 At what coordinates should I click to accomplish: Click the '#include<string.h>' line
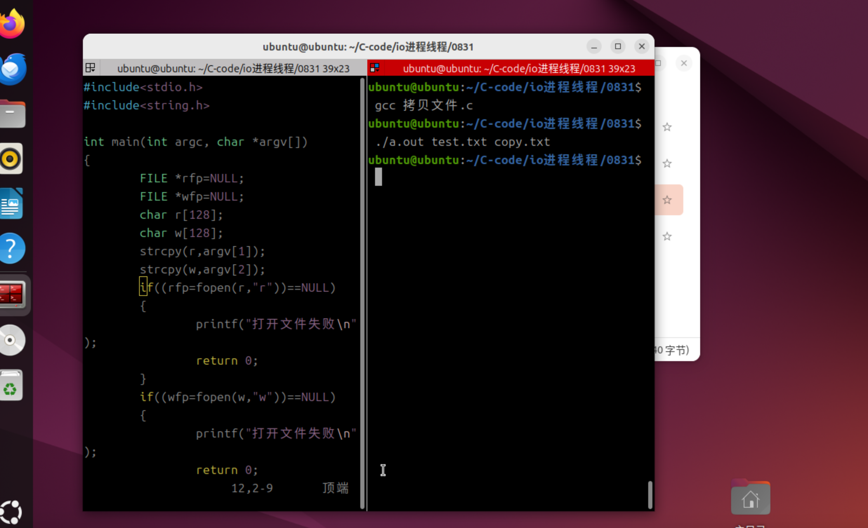point(146,106)
